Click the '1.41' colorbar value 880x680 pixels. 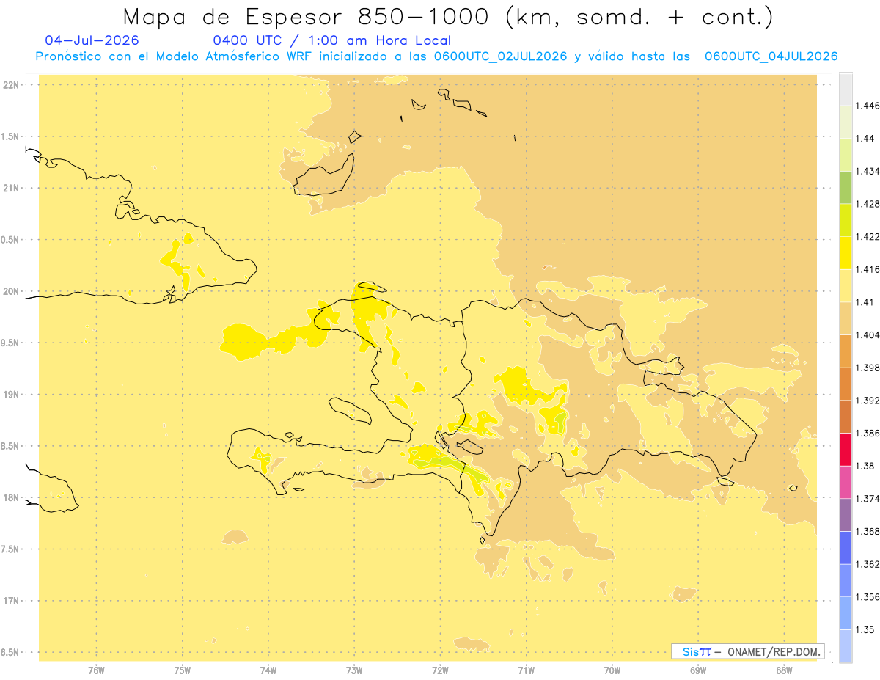pyautogui.click(x=864, y=301)
